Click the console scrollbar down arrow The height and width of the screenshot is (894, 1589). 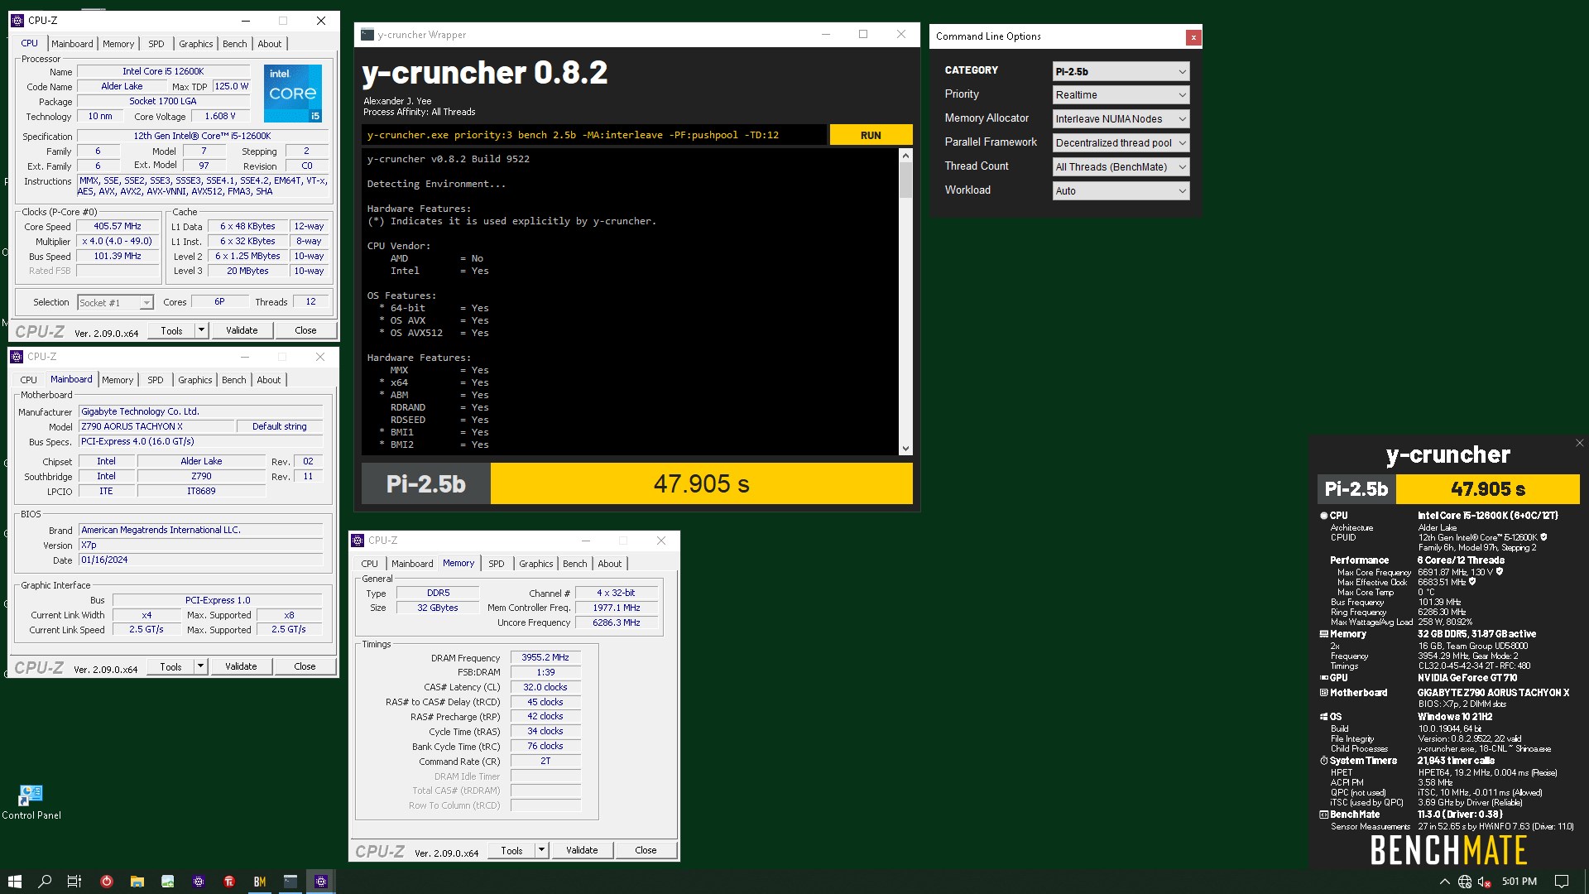point(905,449)
